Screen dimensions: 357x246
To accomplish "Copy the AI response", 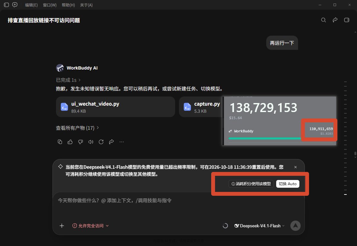I will pyautogui.click(x=60, y=142).
